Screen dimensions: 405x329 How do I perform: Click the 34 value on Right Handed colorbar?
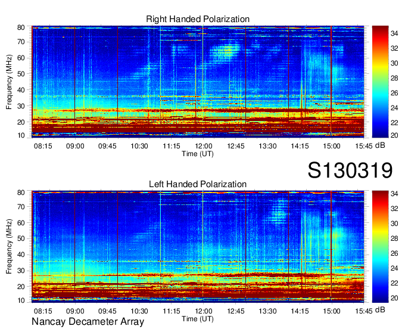coord(394,33)
